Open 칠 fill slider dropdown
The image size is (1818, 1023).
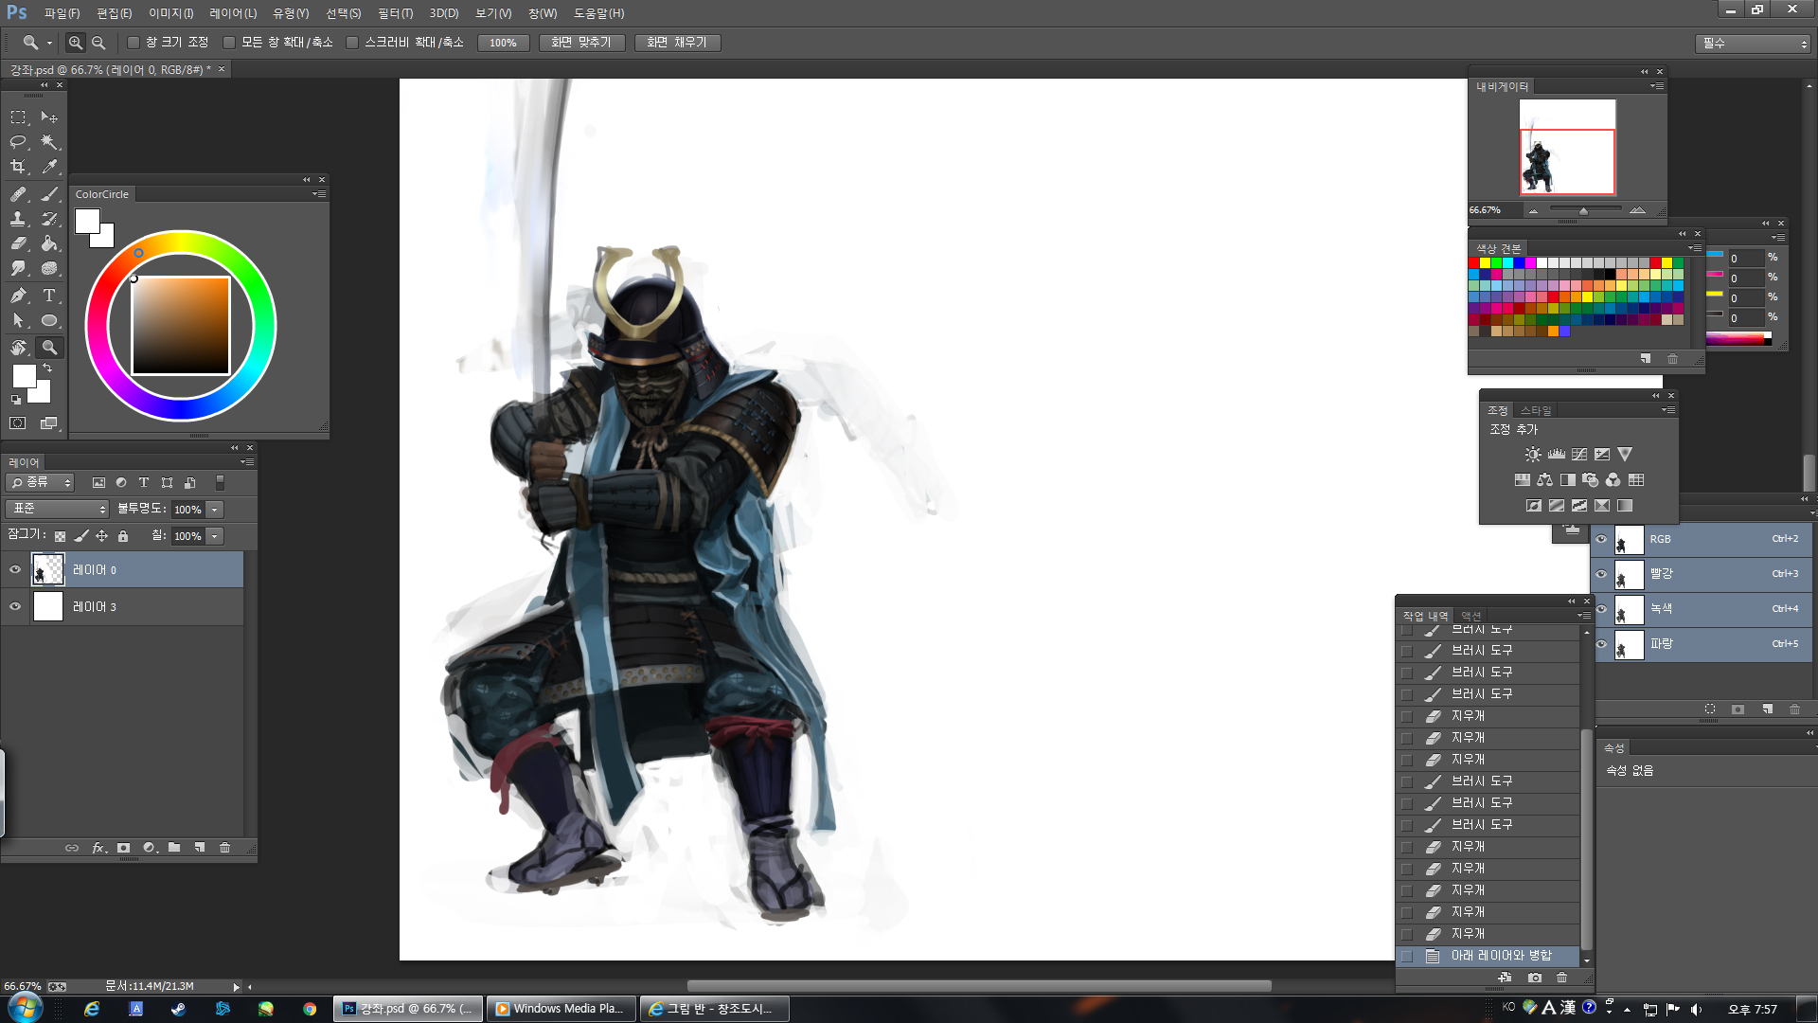click(x=216, y=536)
